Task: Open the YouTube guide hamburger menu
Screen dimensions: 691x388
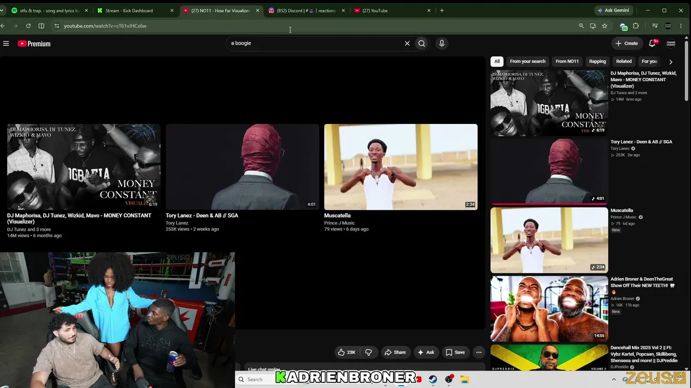Action: pos(6,44)
